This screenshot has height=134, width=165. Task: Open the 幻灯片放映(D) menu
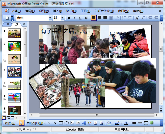104,11
